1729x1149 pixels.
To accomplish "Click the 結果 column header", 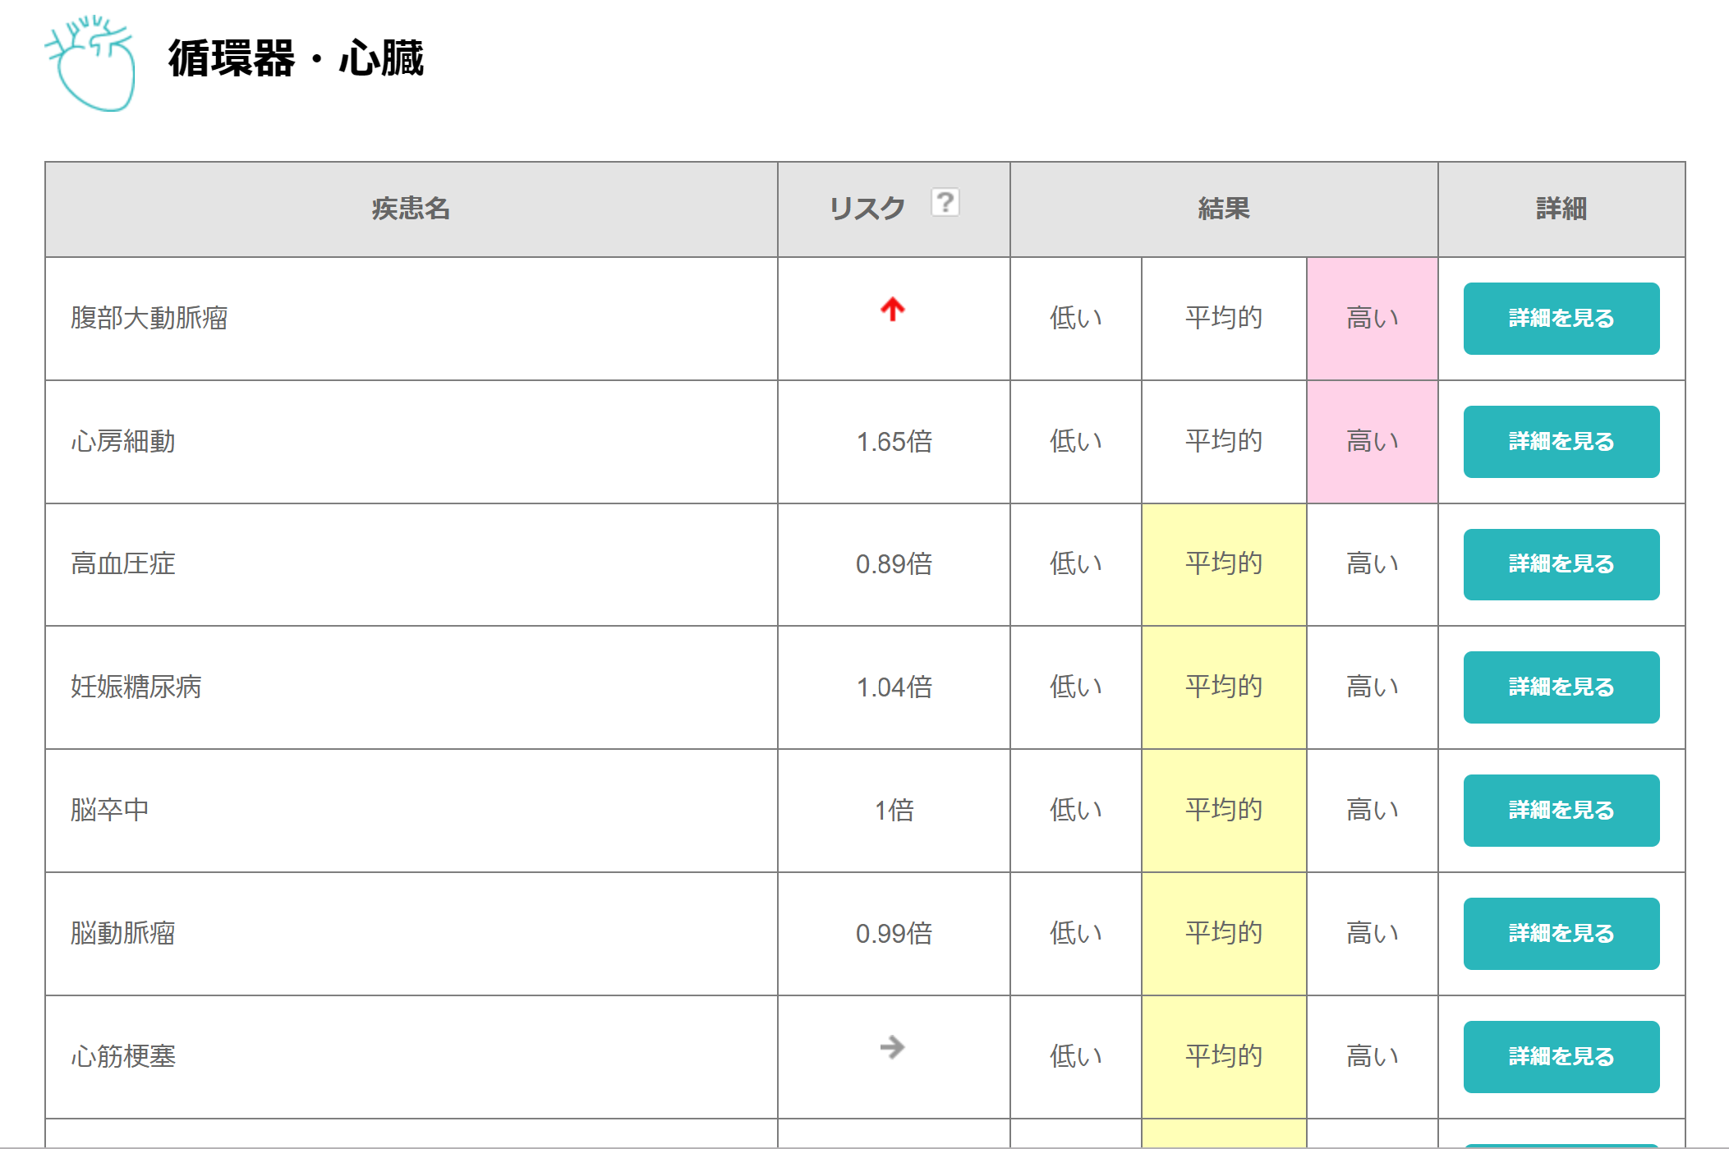I will pos(1224,209).
